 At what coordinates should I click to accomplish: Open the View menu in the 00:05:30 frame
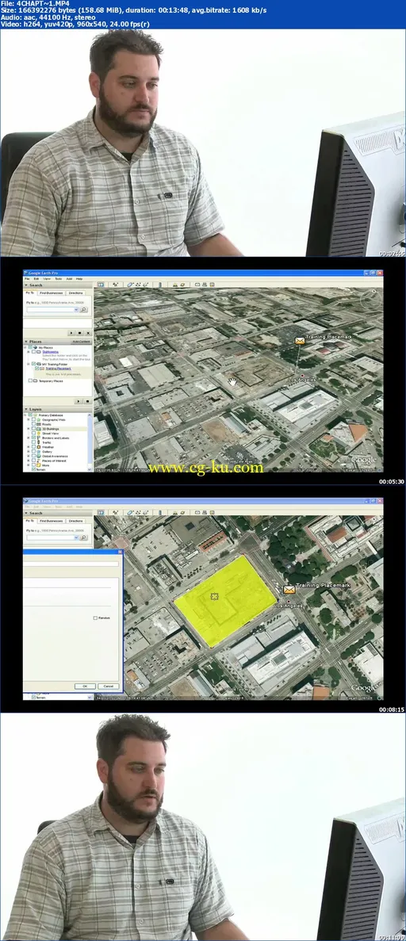(47, 279)
